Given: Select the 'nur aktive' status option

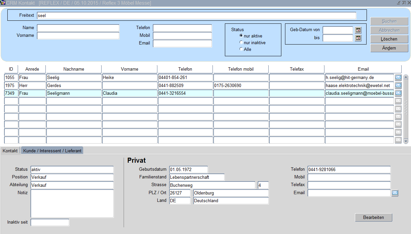Looking at the screenshot, I should pyautogui.click(x=241, y=36).
